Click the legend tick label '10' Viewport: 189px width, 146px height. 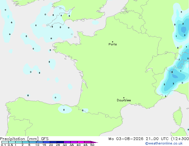tap(37, 145)
